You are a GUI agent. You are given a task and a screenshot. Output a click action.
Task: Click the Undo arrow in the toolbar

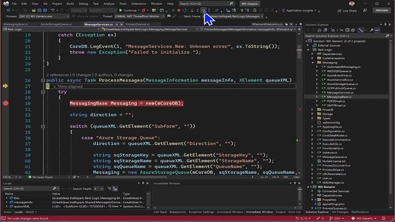click(52, 10)
